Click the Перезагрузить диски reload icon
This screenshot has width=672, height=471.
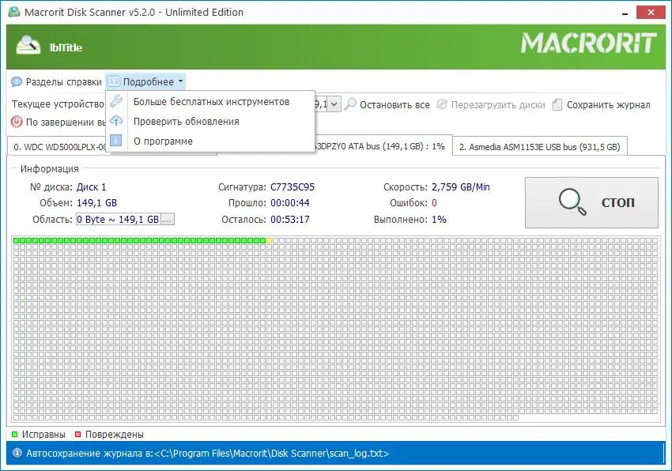tap(442, 104)
